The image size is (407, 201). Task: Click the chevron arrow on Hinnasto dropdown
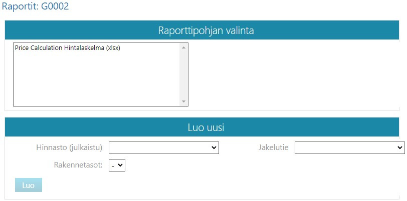(x=215, y=147)
